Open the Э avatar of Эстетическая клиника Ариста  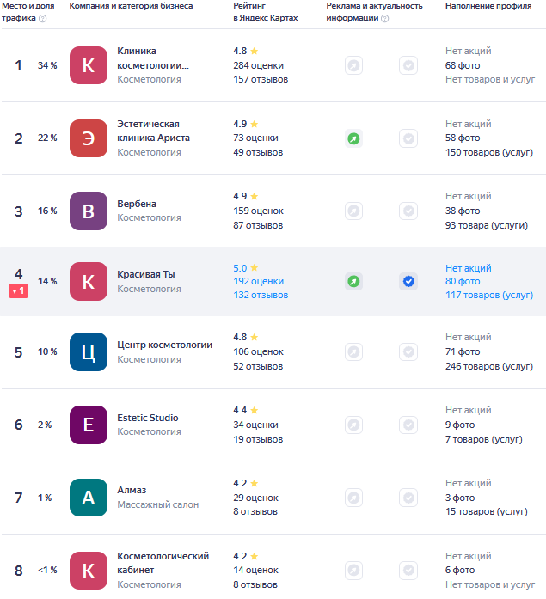(89, 138)
